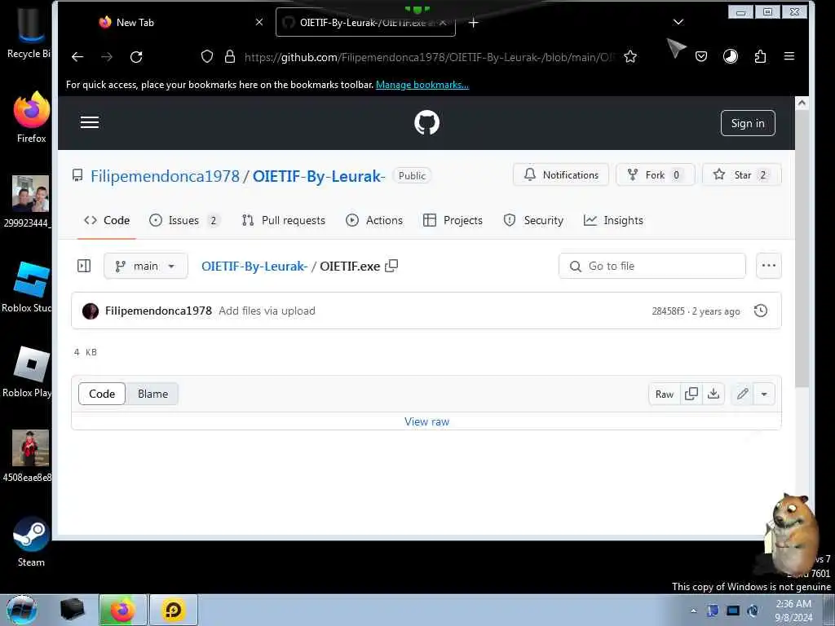Select the OIETIF-By-Leurak- browser tab
Image resolution: width=835 pixels, height=626 pixels.
[365, 22]
